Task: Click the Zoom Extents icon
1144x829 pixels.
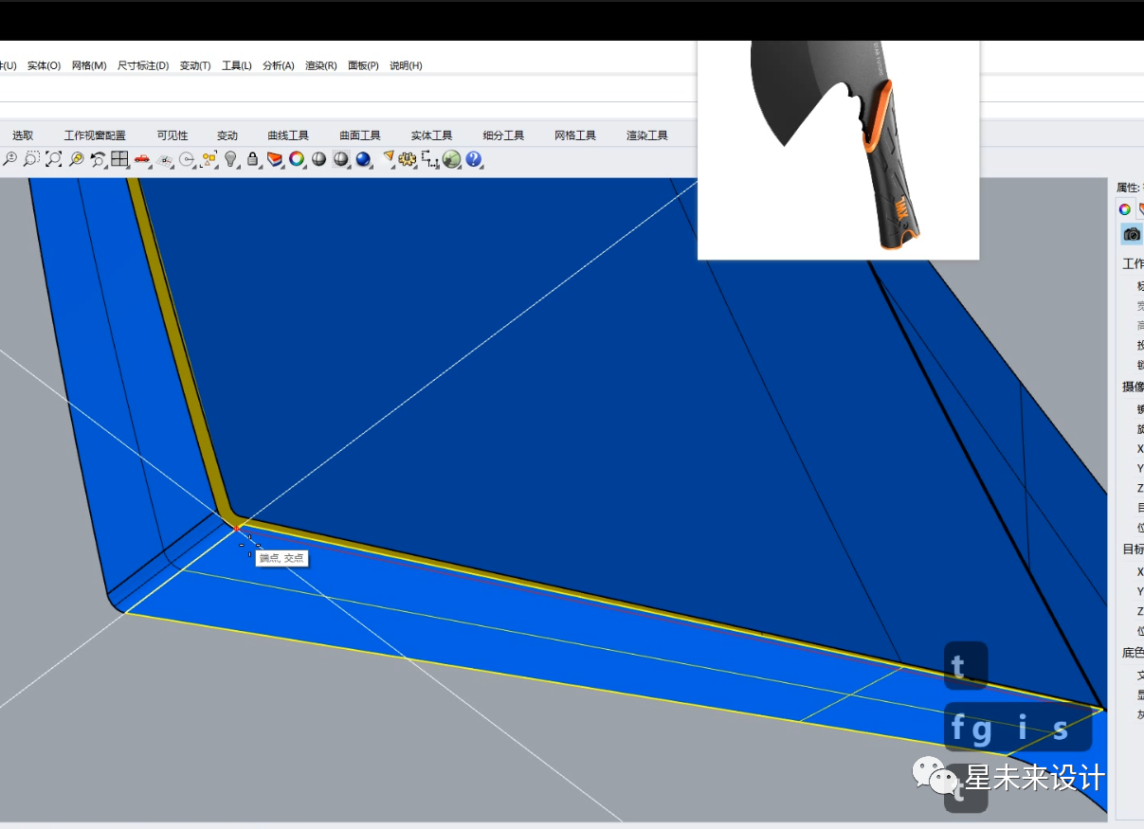Action: [x=54, y=159]
